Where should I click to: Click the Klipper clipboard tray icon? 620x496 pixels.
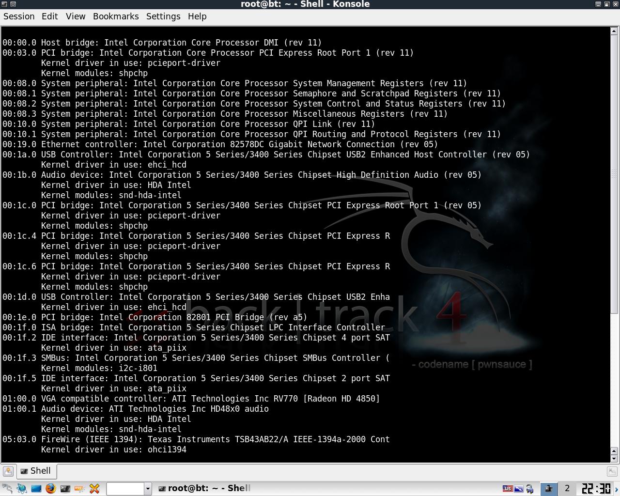coord(530,488)
